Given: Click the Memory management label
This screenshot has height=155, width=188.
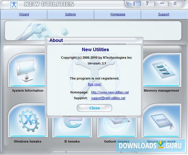Looking at the screenshot, I should click(x=161, y=91).
